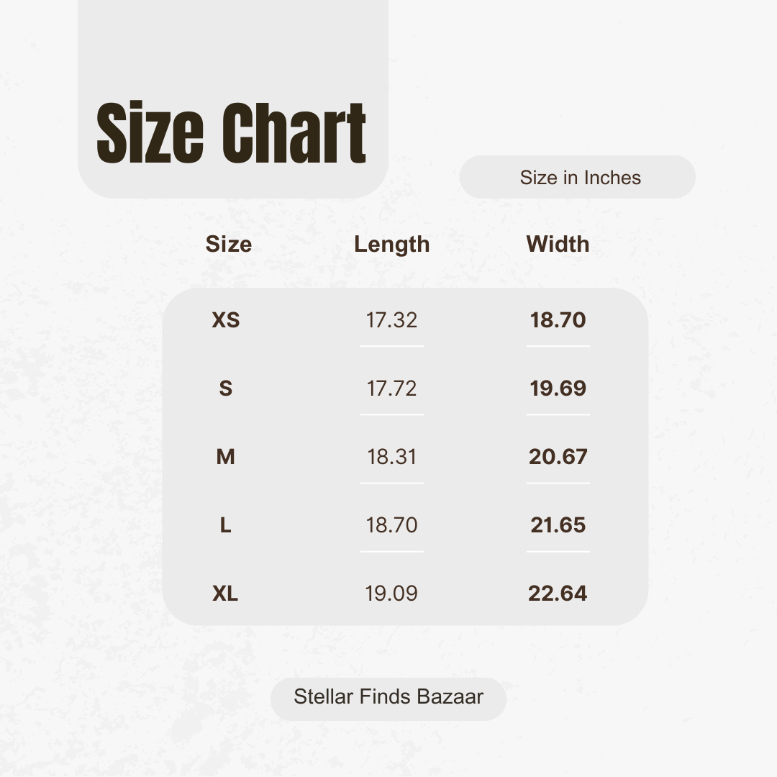Select the Length column header
The height and width of the screenshot is (777, 777).
391,245
